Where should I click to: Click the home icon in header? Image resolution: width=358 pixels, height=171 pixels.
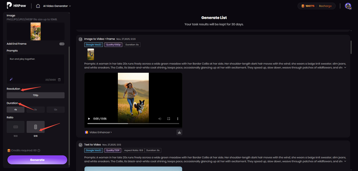click(x=38, y=6)
